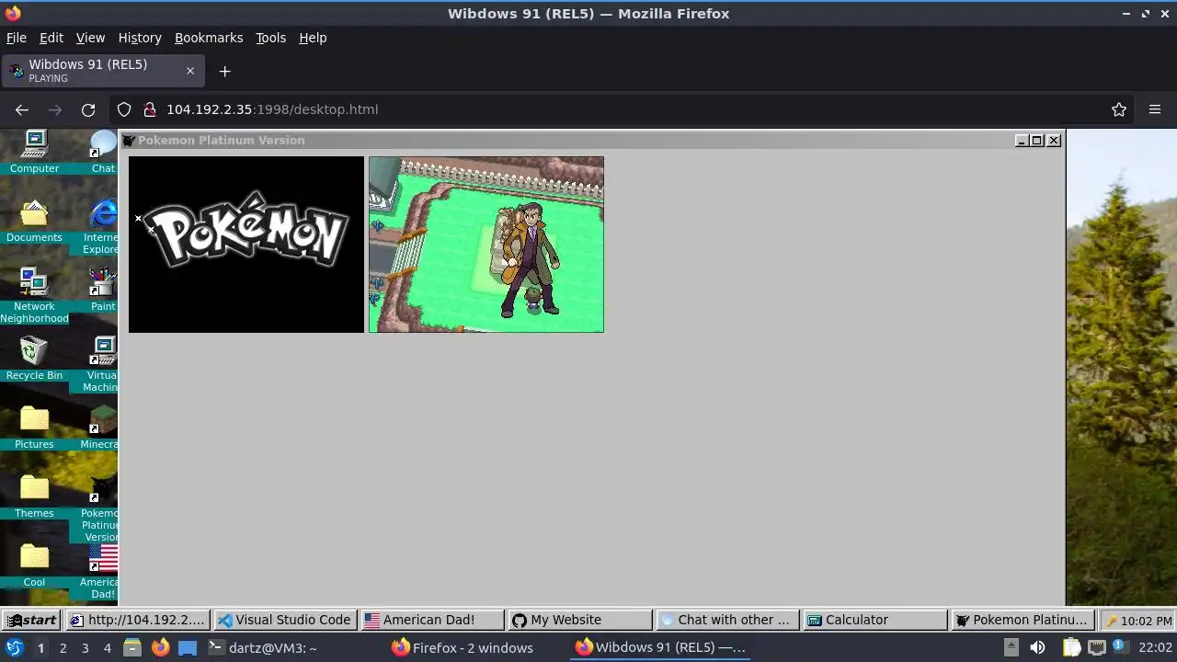This screenshot has height=662, width=1177.
Task: Minimize the Pokemon Platinum Version window
Action: coord(1022,141)
